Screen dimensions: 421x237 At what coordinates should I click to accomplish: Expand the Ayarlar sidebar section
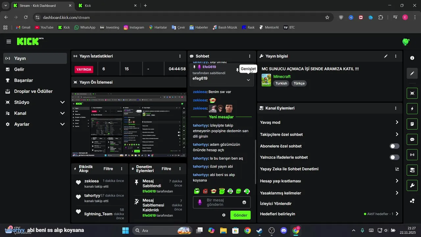(62, 124)
